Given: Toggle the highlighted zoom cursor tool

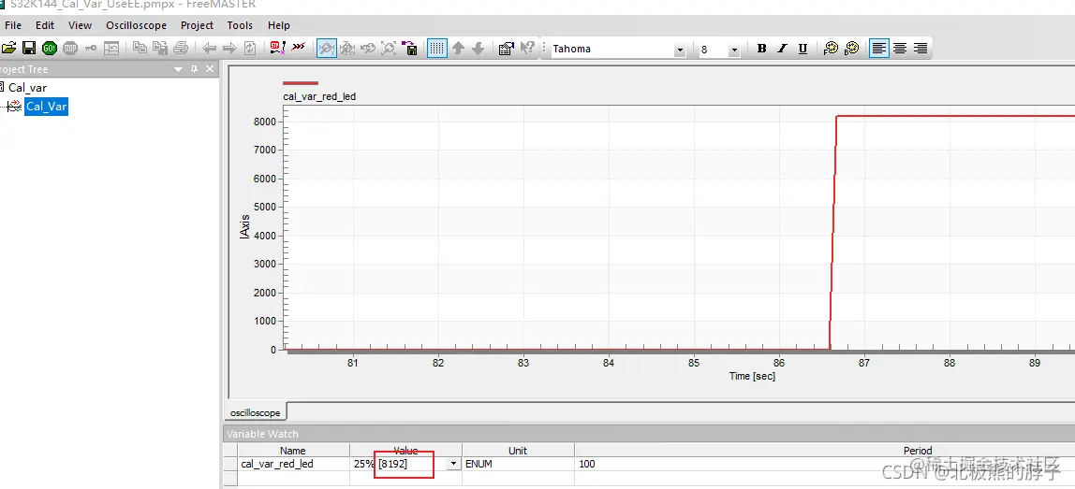Looking at the screenshot, I should pos(327,48).
